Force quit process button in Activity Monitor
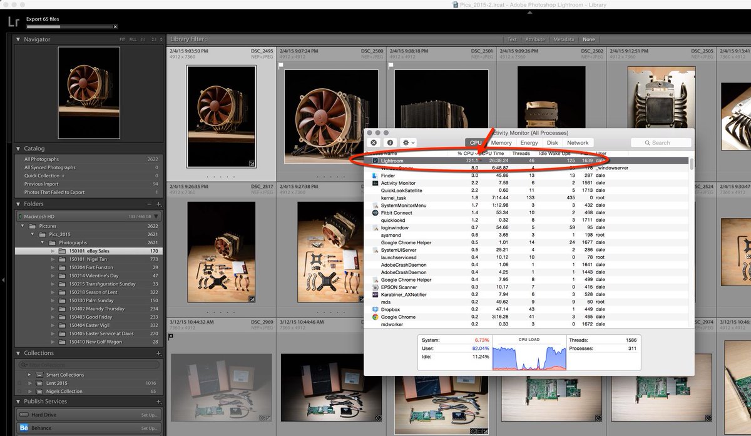Screen dimensions: 751x436 click(374, 143)
